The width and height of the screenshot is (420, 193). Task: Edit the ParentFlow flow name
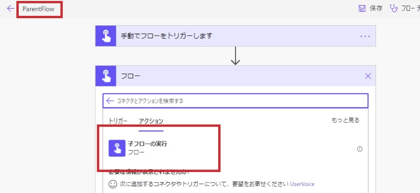(x=38, y=9)
